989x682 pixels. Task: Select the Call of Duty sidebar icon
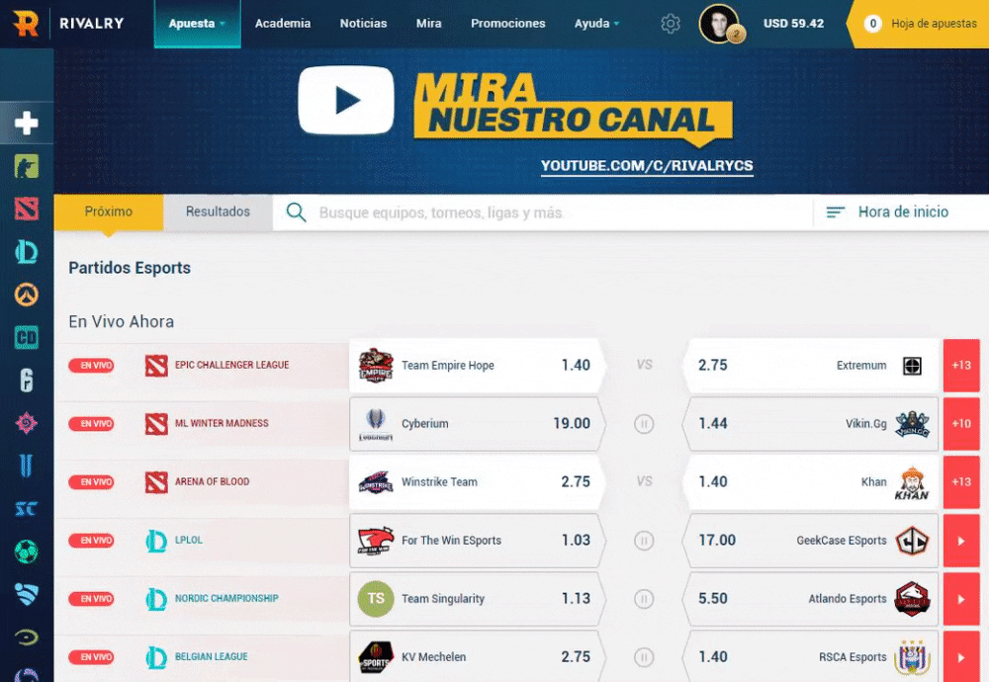pyautogui.click(x=27, y=338)
